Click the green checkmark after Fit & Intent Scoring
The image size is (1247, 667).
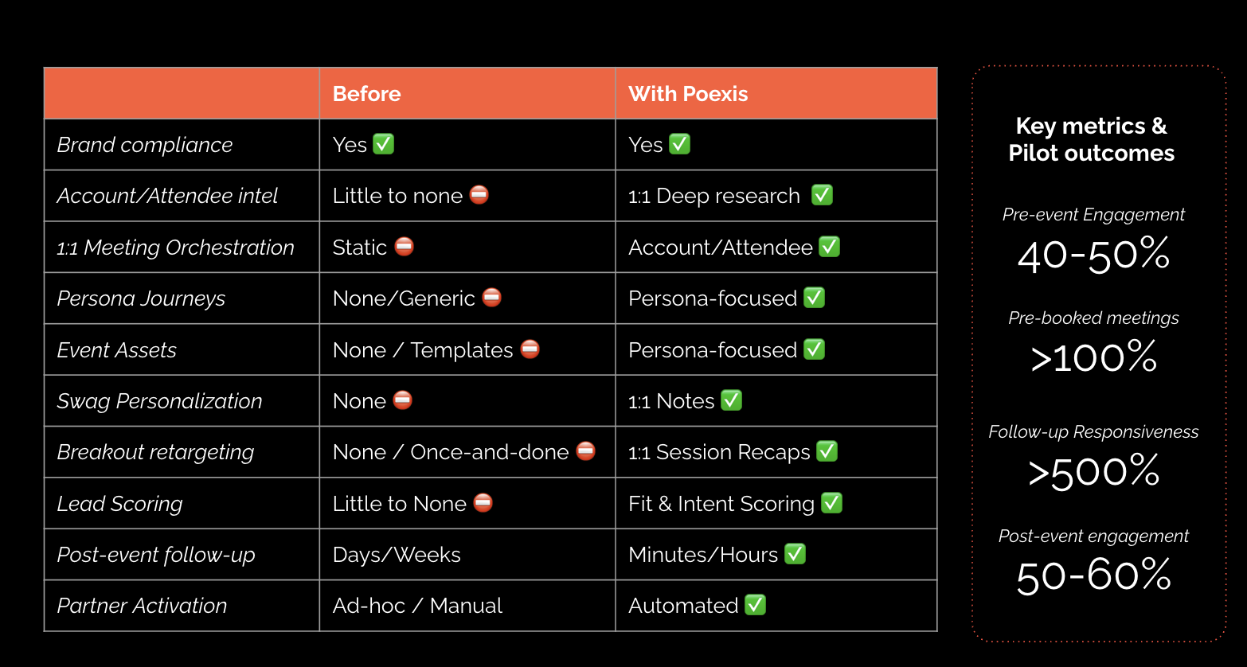coord(831,503)
